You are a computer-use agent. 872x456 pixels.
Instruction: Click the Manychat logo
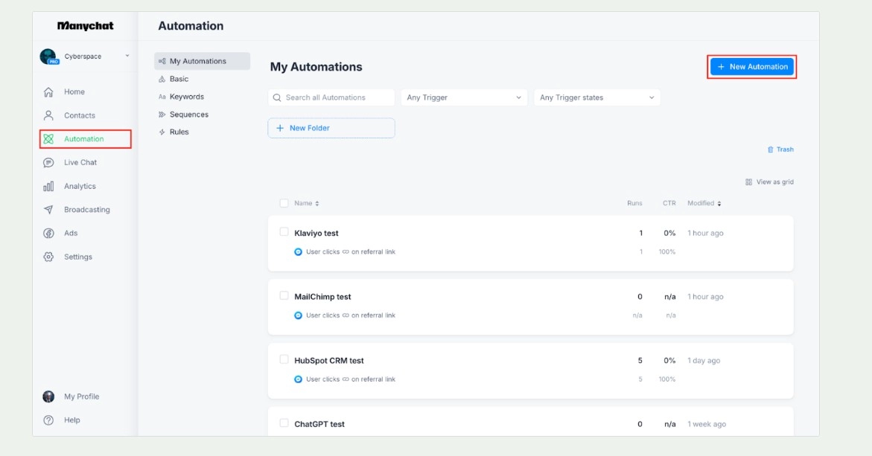85,26
